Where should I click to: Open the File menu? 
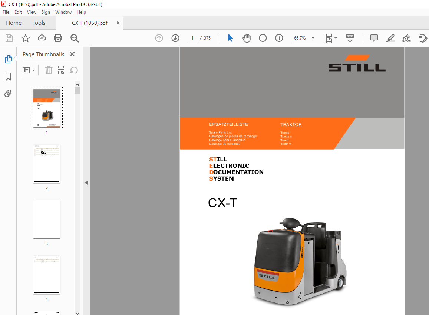tap(6, 12)
